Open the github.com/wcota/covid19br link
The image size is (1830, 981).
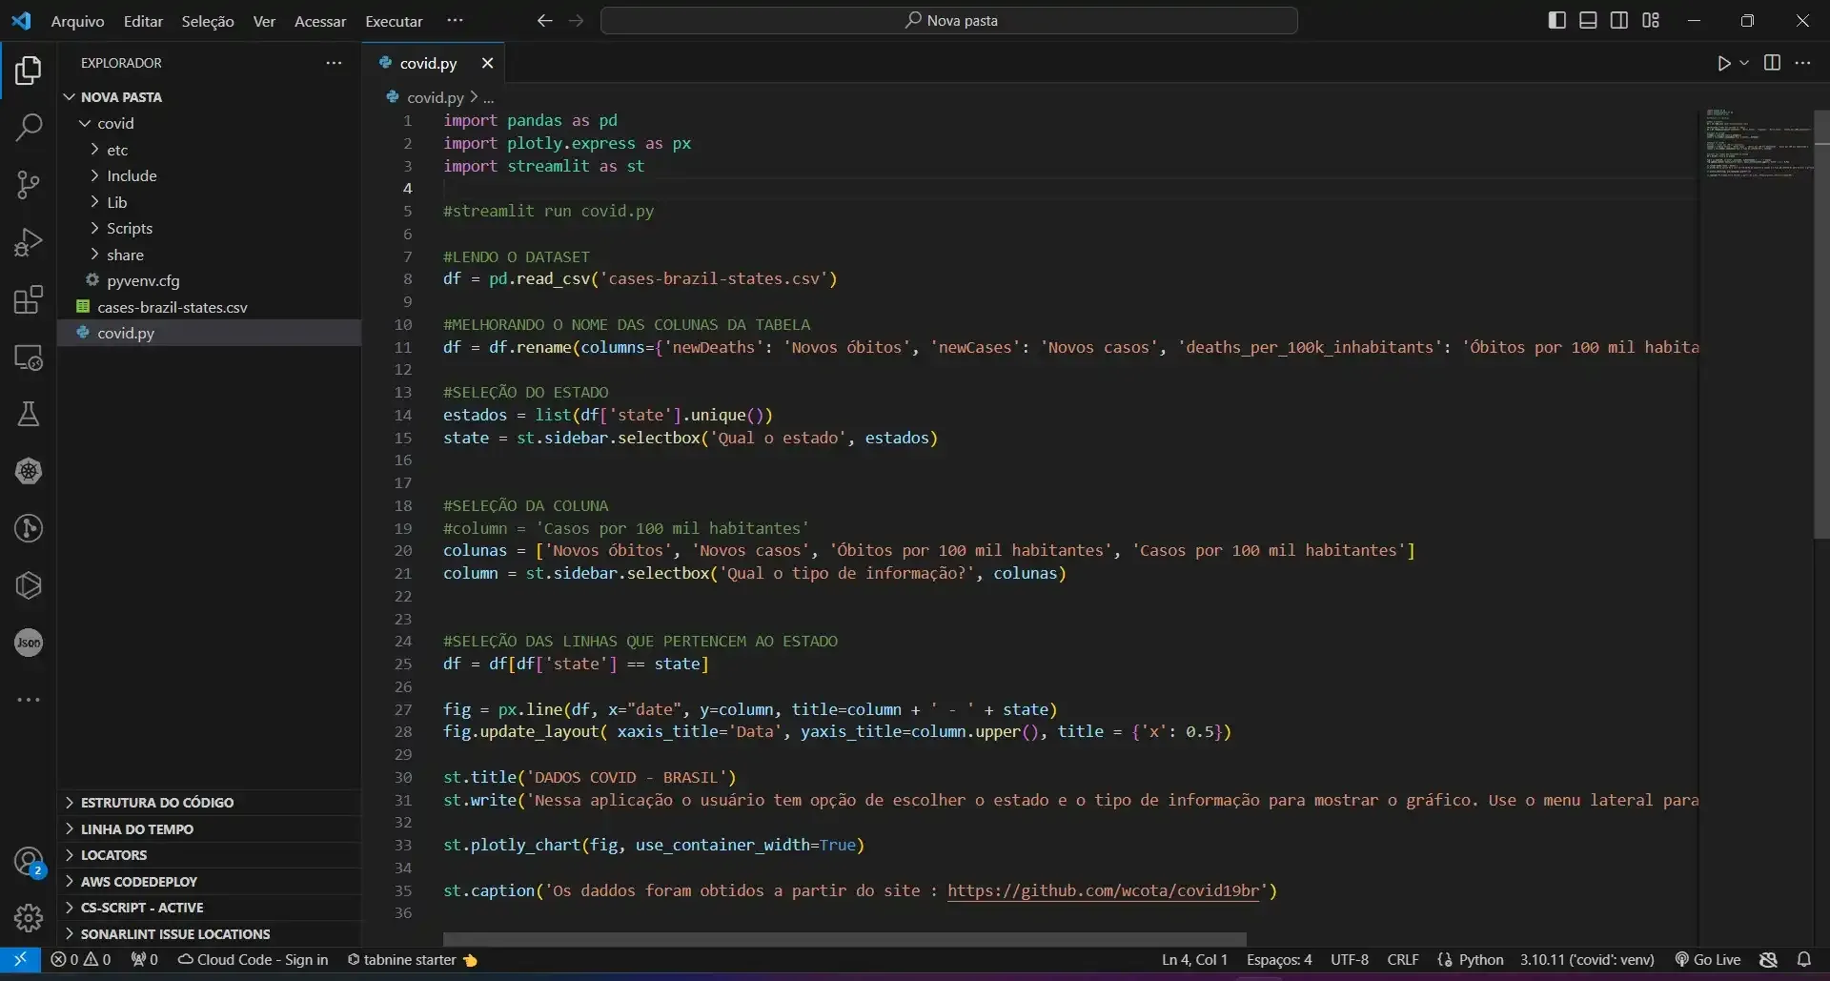tap(1103, 890)
